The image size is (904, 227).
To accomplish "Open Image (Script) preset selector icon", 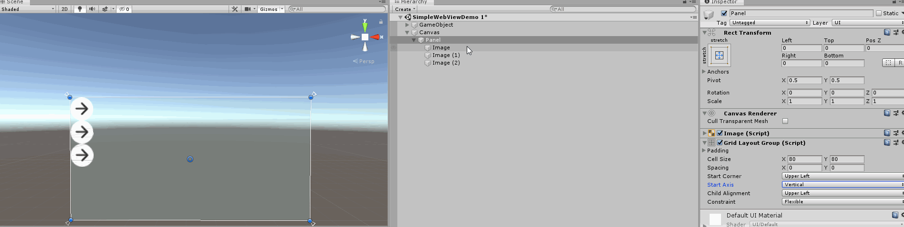I will (895, 133).
